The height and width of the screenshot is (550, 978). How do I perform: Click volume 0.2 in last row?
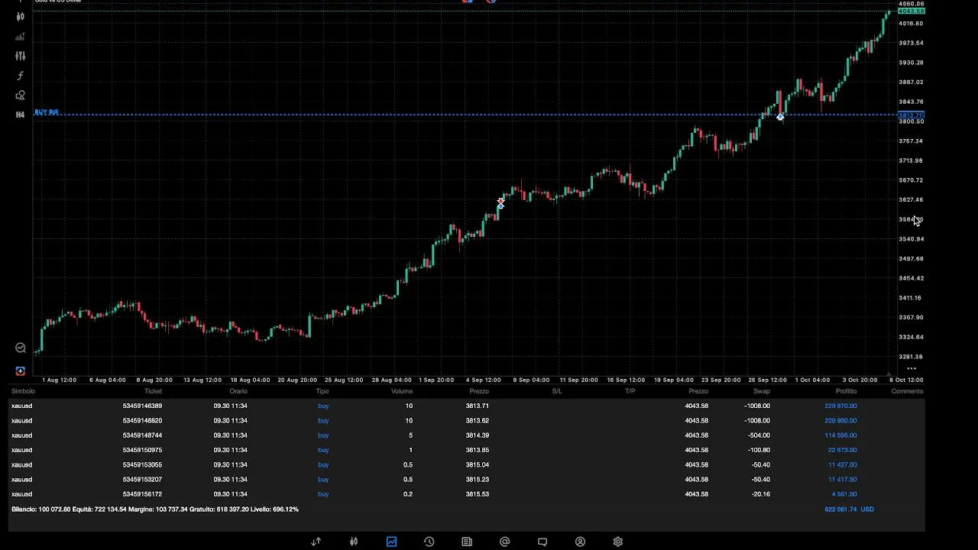[x=408, y=494]
